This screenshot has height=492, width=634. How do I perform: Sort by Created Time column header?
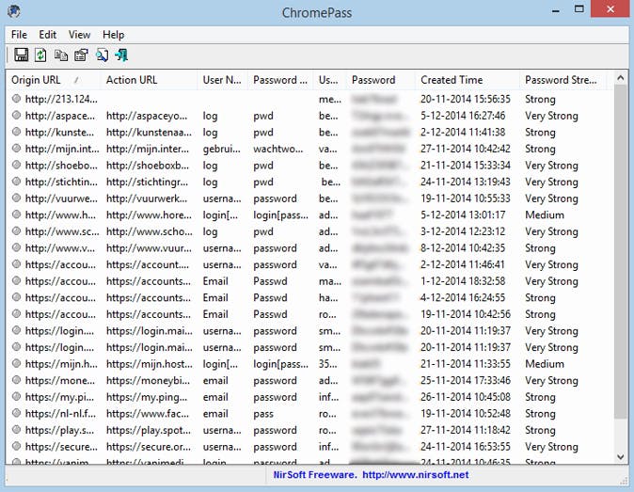pyautogui.click(x=467, y=80)
